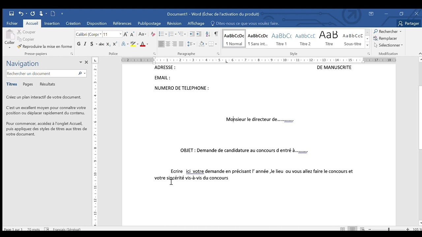Toggle bold (G) formatting

78,44
